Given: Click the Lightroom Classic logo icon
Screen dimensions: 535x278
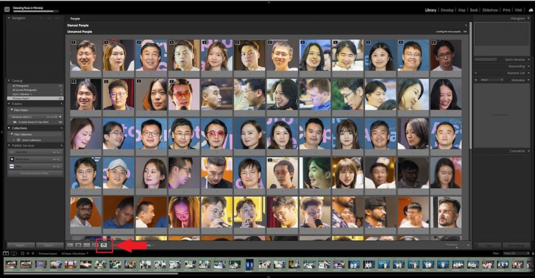Looking at the screenshot, I should point(7,9).
